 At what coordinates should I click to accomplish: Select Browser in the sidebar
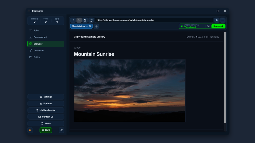click(x=46, y=44)
